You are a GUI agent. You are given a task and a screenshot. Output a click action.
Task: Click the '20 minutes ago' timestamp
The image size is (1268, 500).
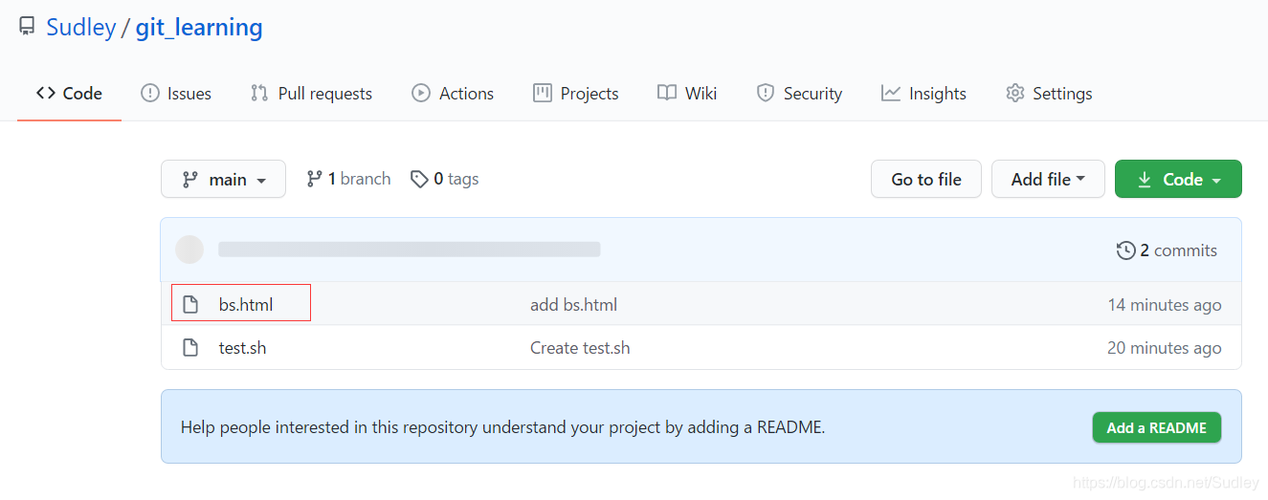(x=1165, y=348)
